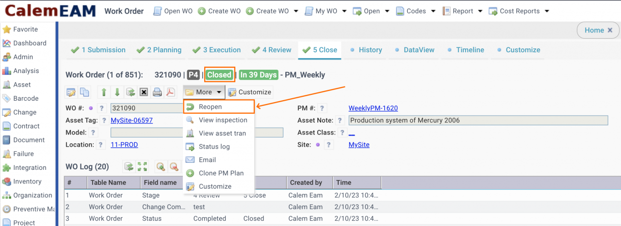This screenshot has width=621, height=226.
Task: Select Reopen from the More menu
Action: pyautogui.click(x=210, y=107)
